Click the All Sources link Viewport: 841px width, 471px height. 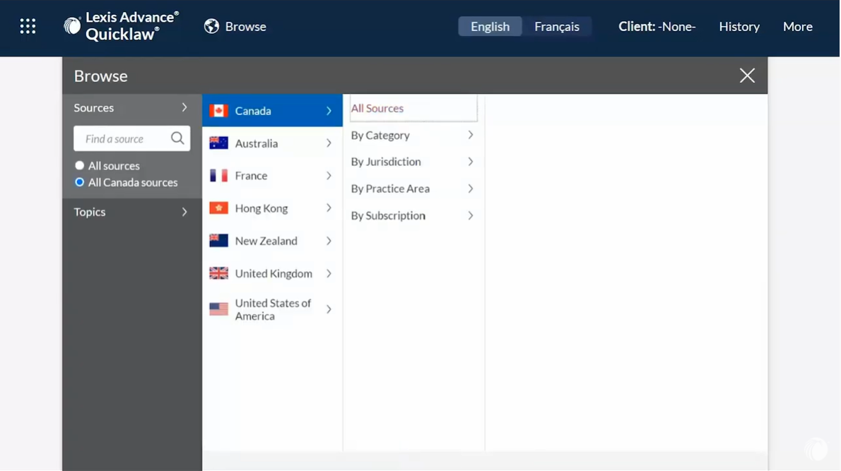click(x=377, y=109)
